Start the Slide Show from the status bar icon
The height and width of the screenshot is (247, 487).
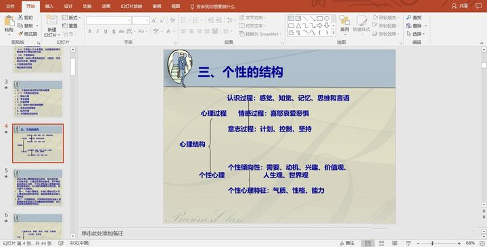(x=409, y=243)
